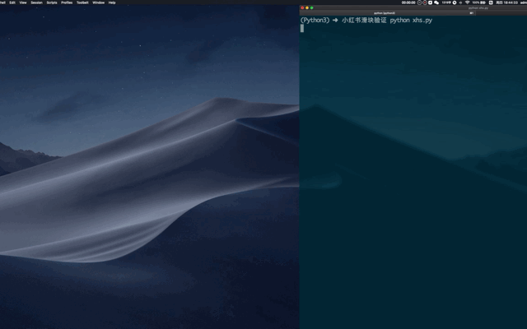The height and width of the screenshot is (329, 527).
Task: Open the Scripts menu
Action: click(52, 2)
